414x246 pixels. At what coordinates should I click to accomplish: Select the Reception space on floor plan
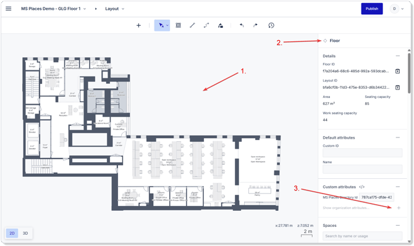[63, 114]
